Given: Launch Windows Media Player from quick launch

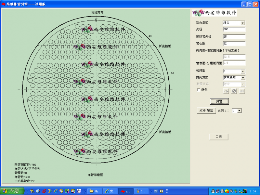Looking at the screenshot, I should pyautogui.click(x=61, y=191).
